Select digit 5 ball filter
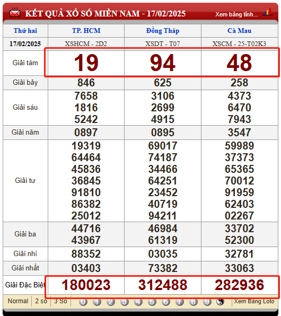The image size is (281, 316). point(152,302)
